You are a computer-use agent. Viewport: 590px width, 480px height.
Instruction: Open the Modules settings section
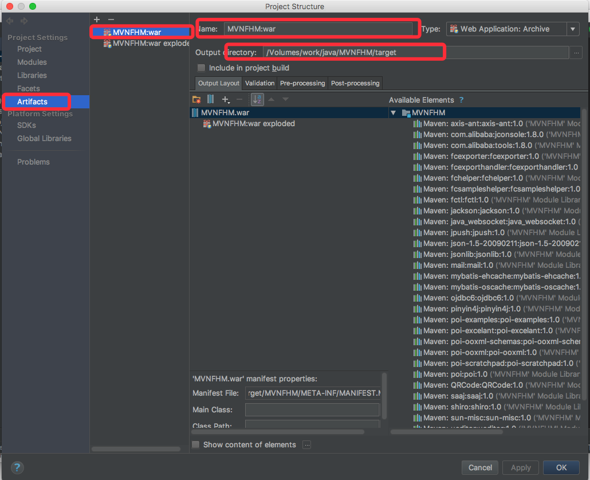click(32, 62)
